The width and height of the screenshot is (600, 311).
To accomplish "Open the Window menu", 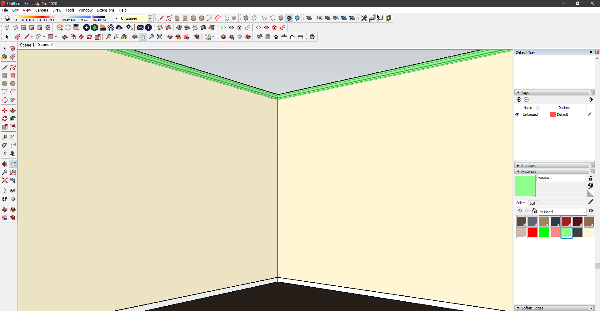I will [85, 10].
